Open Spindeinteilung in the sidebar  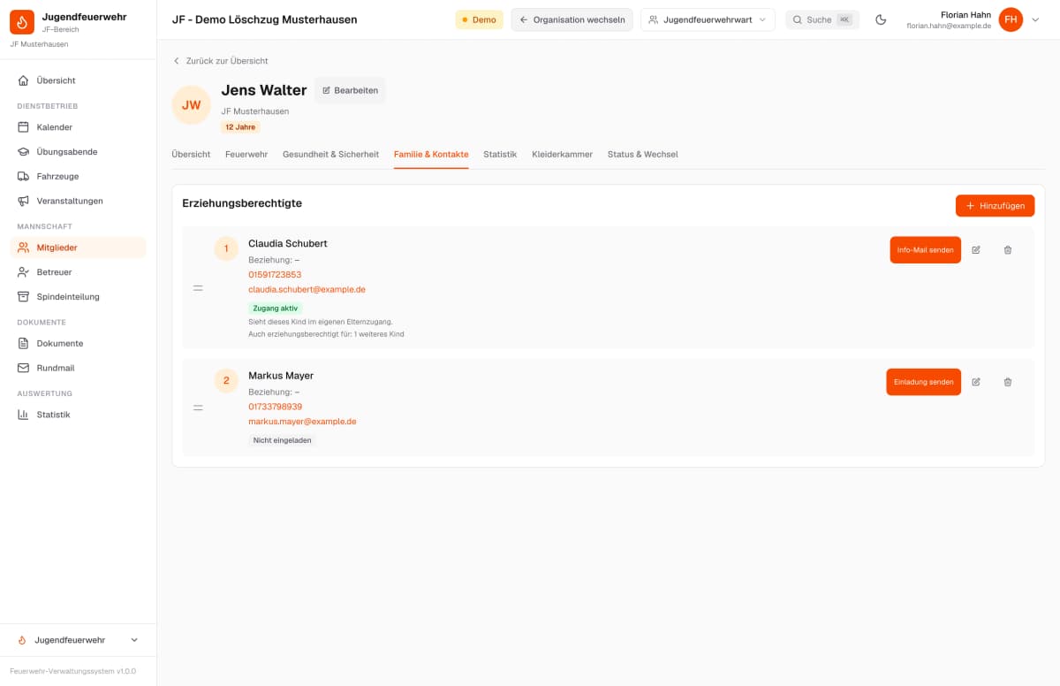coord(78,297)
